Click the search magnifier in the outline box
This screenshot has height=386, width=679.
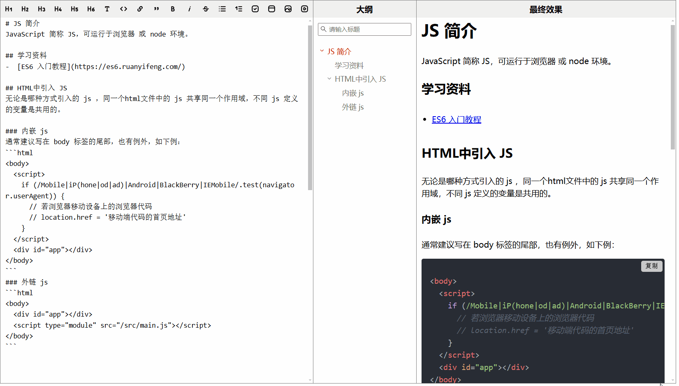tap(324, 29)
